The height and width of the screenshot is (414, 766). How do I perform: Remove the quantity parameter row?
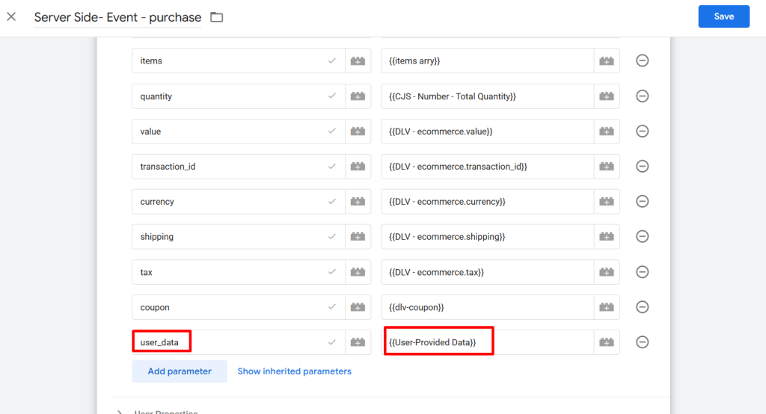(x=642, y=96)
